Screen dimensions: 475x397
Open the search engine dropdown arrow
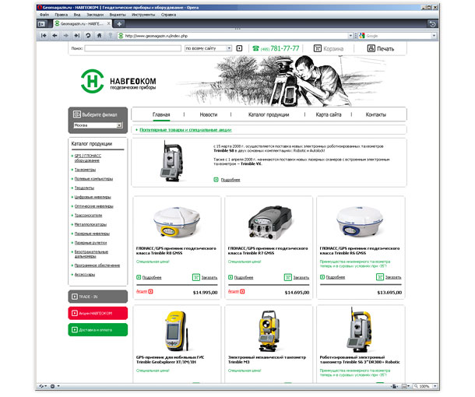pos(434,36)
